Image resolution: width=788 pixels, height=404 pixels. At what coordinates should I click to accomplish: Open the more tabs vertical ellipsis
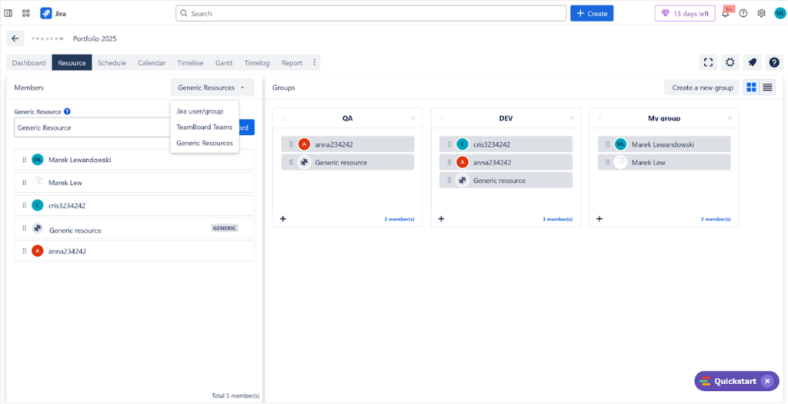pyautogui.click(x=314, y=63)
